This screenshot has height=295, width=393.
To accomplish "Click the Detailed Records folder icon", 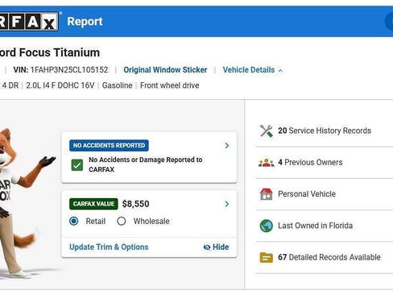I will coord(267,257).
